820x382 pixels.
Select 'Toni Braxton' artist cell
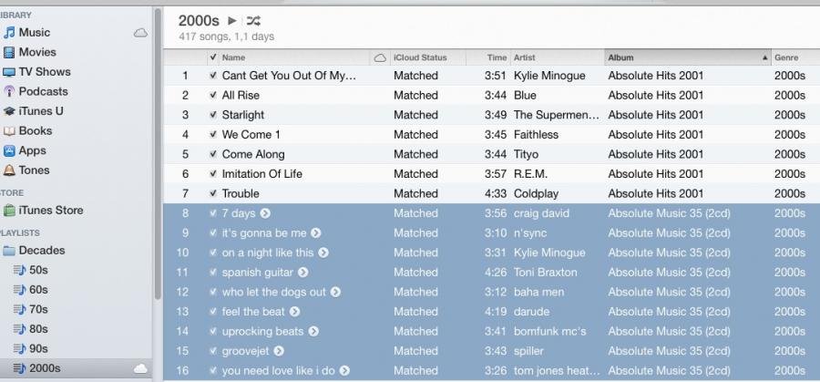pos(546,273)
